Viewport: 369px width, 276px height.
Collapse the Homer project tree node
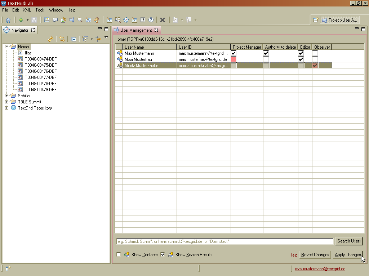[7, 47]
